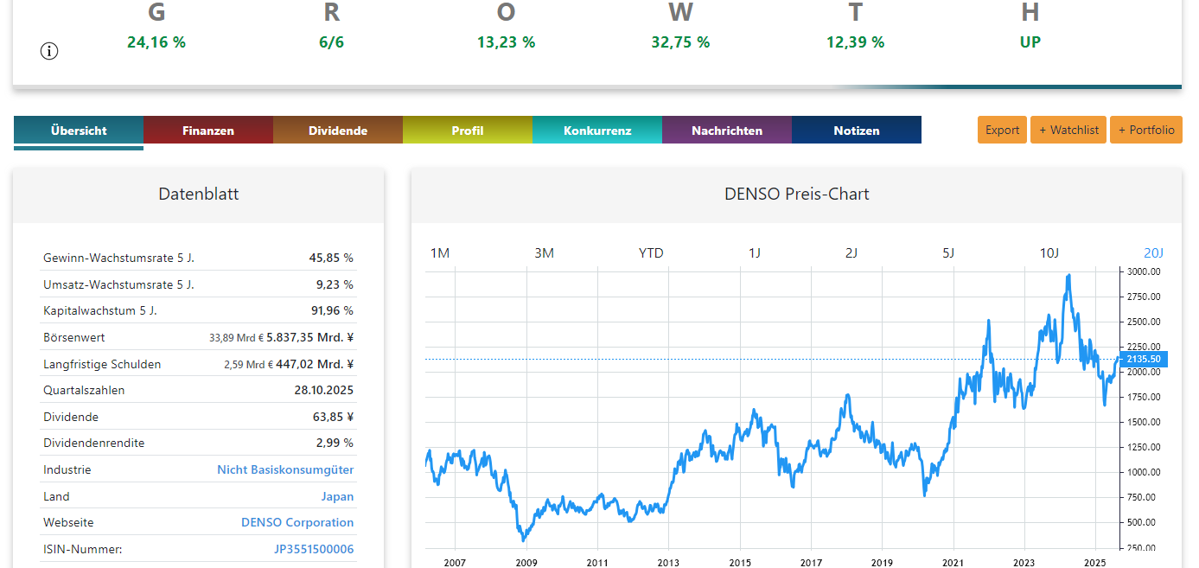Open the Übersicht tab
This screenshot has height=568, width=1199.
pos(79,131)
